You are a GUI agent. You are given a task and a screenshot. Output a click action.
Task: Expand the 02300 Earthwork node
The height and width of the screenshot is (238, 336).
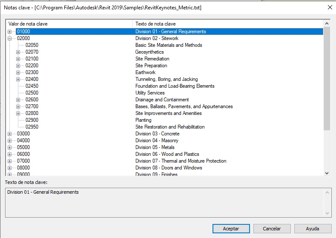point(18,72)
